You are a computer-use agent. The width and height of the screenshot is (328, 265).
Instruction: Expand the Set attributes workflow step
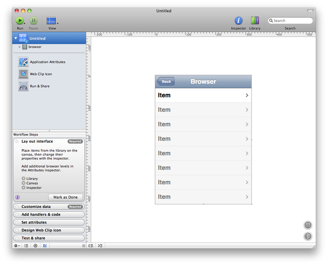(x=49, y=222)
